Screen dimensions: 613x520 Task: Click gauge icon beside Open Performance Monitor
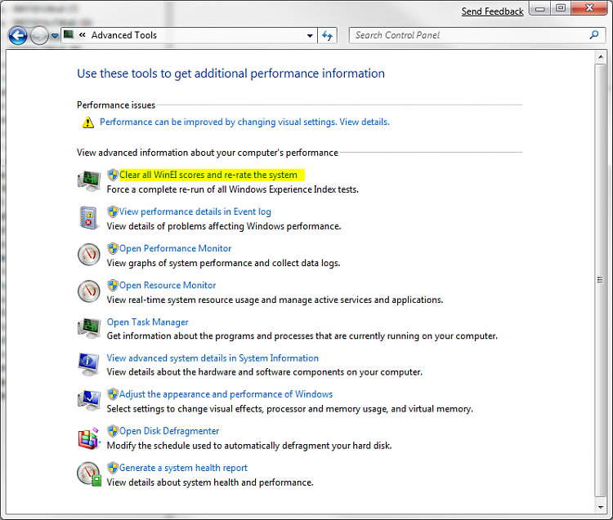point(89,255)
